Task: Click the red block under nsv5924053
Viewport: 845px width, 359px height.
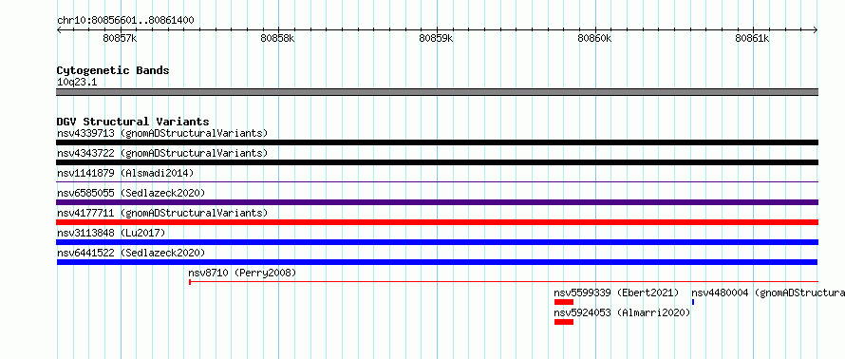Action: (564, 322)
